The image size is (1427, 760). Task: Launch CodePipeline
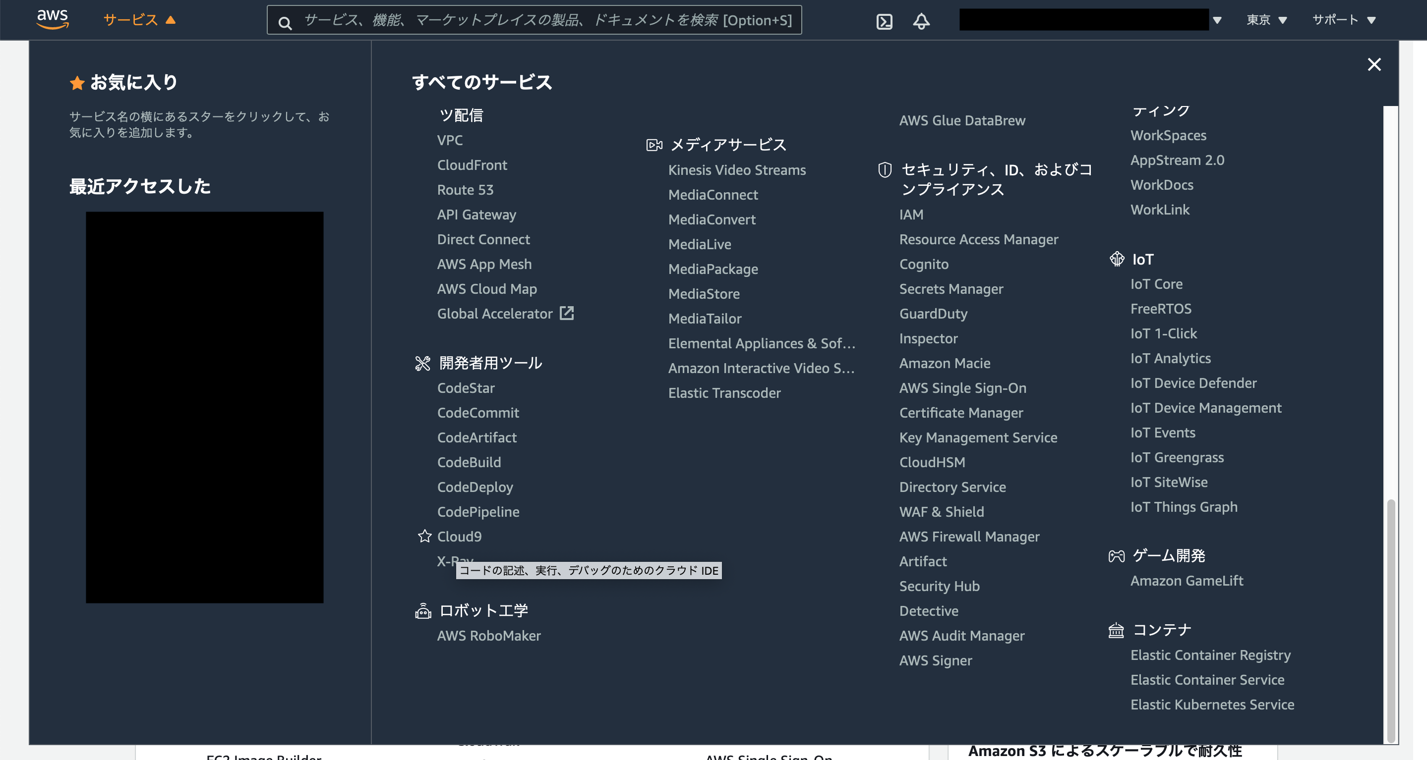tap(478, 512)
